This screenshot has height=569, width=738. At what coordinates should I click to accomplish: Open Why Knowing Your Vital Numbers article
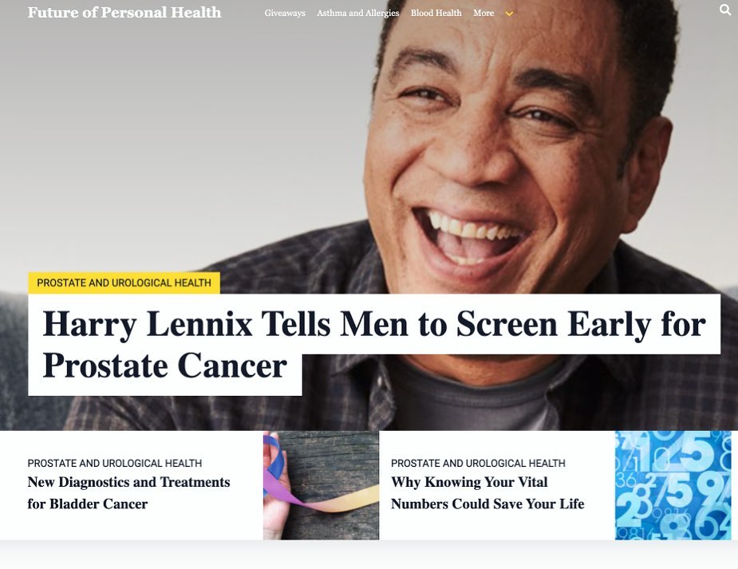[x=487, y=492]
